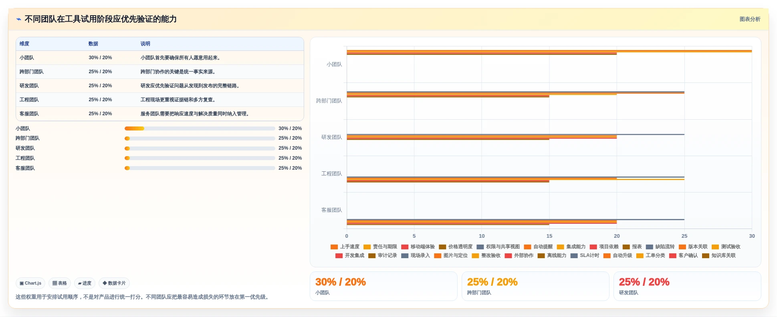The height and width of the screenshot is (317, 777).
Task: Click the 小团队 chart axis label
Action: tap(334, 64)
